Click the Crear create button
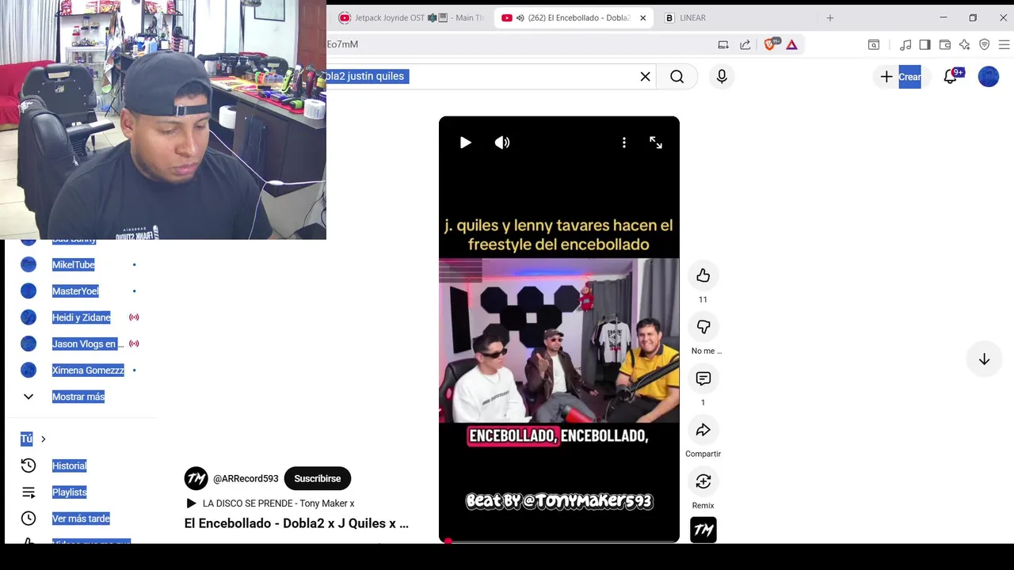Viewport: 1014px width, 570px height. click(901, 77)
